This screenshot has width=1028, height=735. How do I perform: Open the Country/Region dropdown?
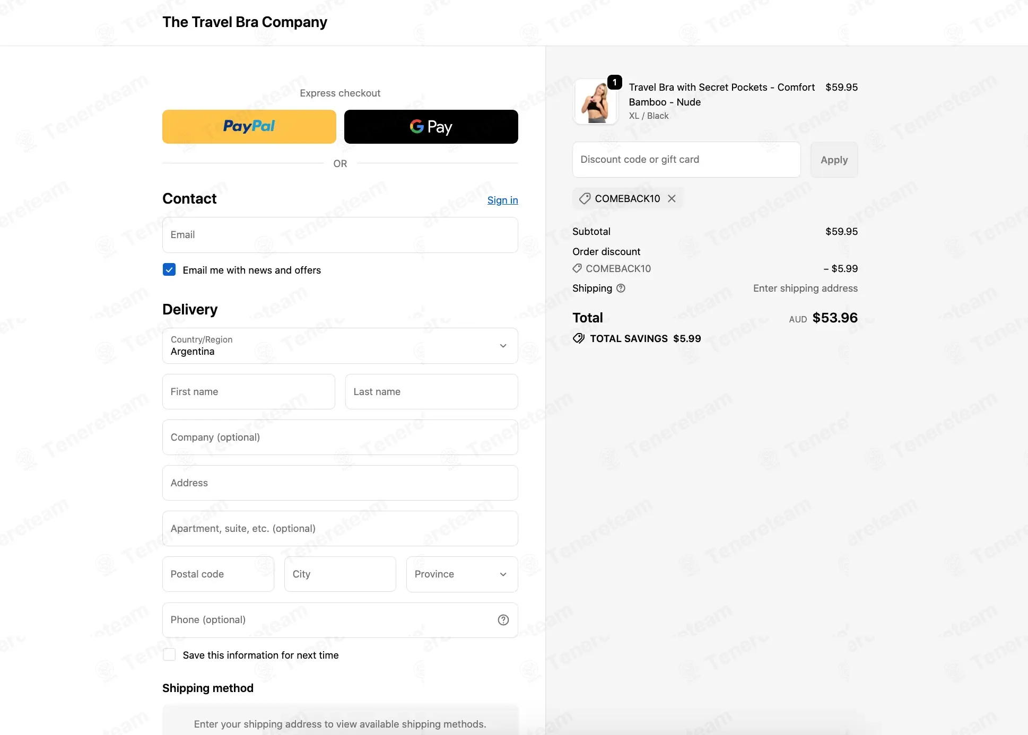(x=340, y=346)
